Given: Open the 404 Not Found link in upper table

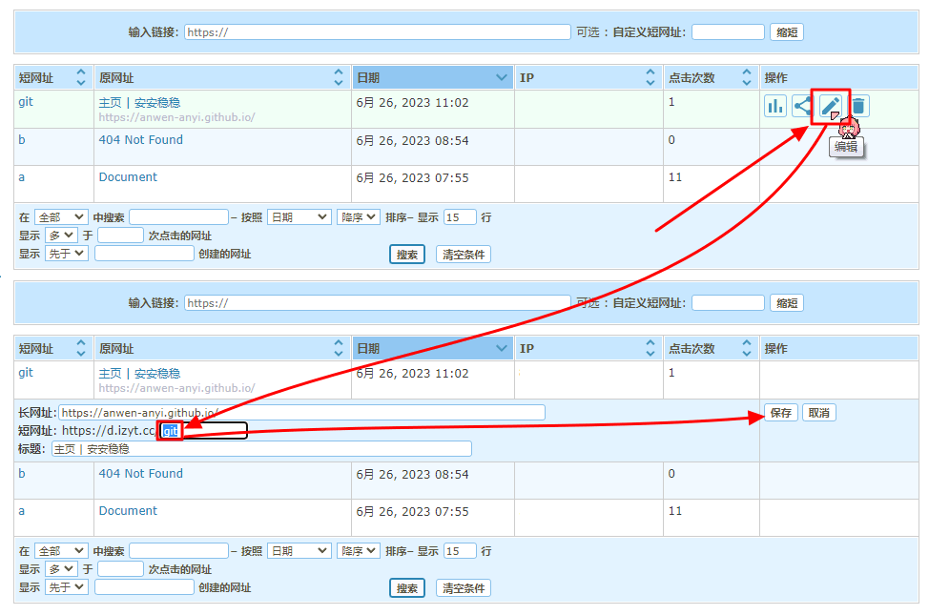Looking at the screenshot, I should pos(140,140).
